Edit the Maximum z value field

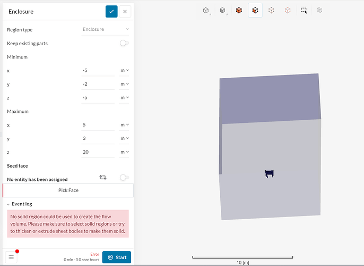[98, 152]
